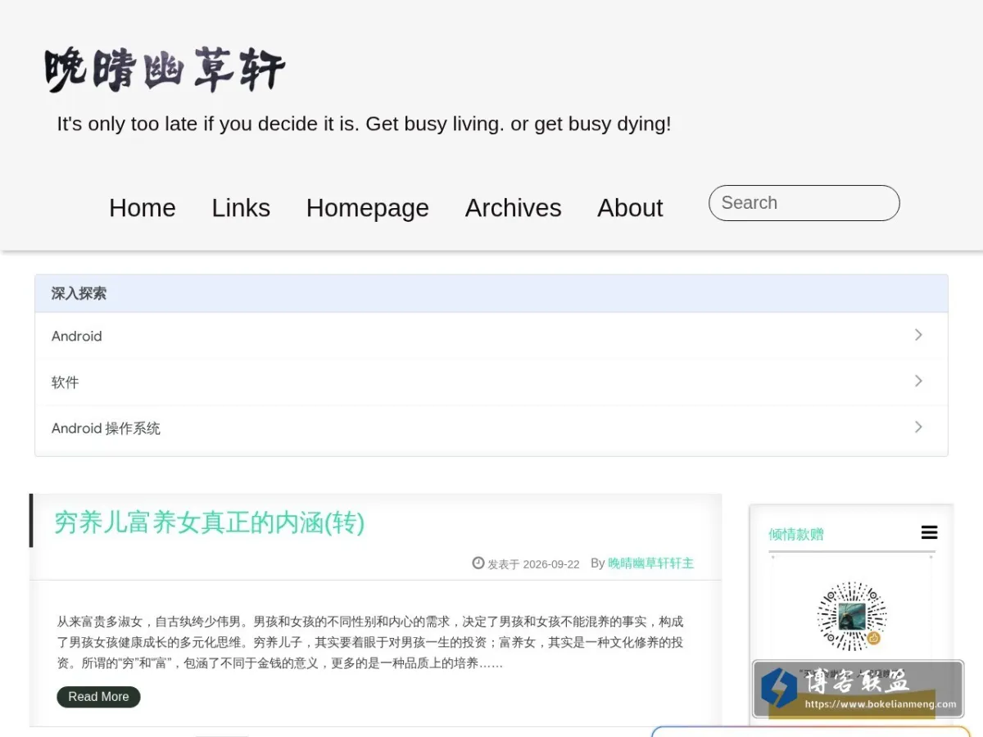Screen dimensions: 983x737
Task: Expand the chevron on the Android row
Action: tap(918, 335)
